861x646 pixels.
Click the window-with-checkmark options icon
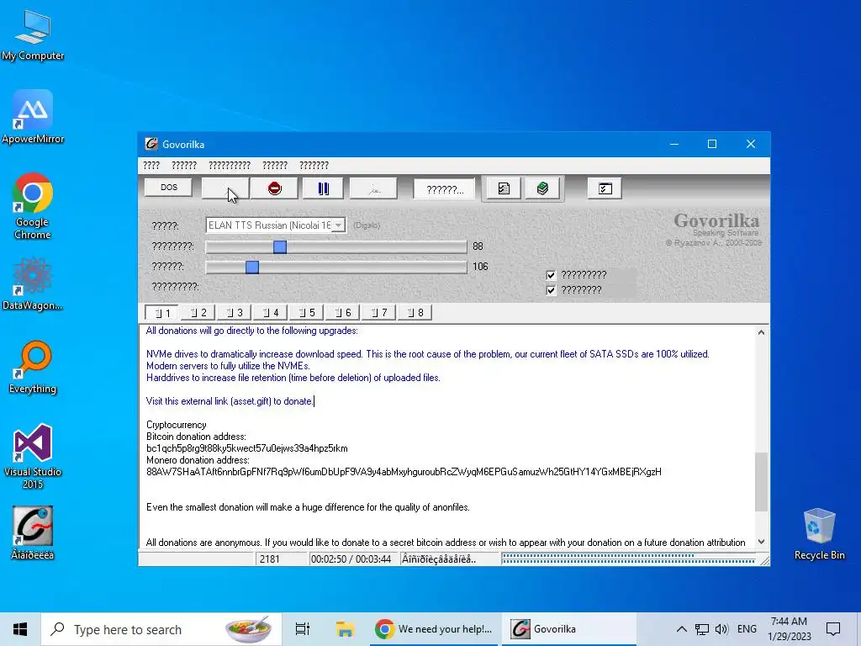pyautogui.click(x=605, y=188)
